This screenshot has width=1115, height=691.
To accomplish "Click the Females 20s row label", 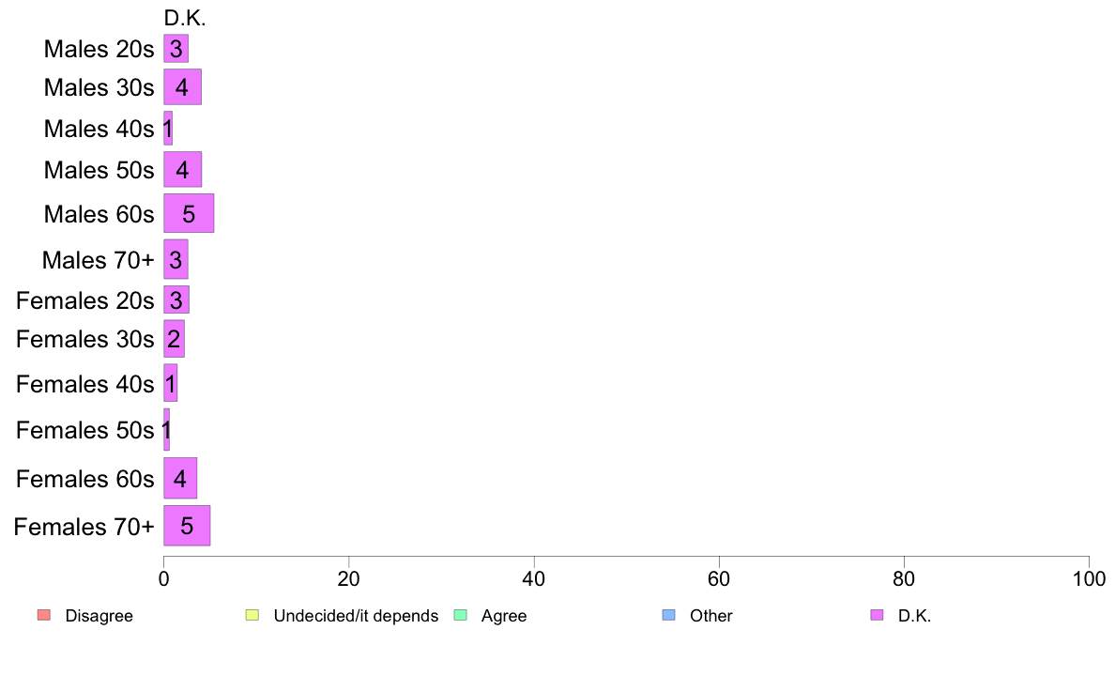I will click(x=84, y=300).
